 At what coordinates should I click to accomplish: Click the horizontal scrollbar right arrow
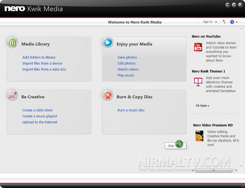click(x=236, y=171)
